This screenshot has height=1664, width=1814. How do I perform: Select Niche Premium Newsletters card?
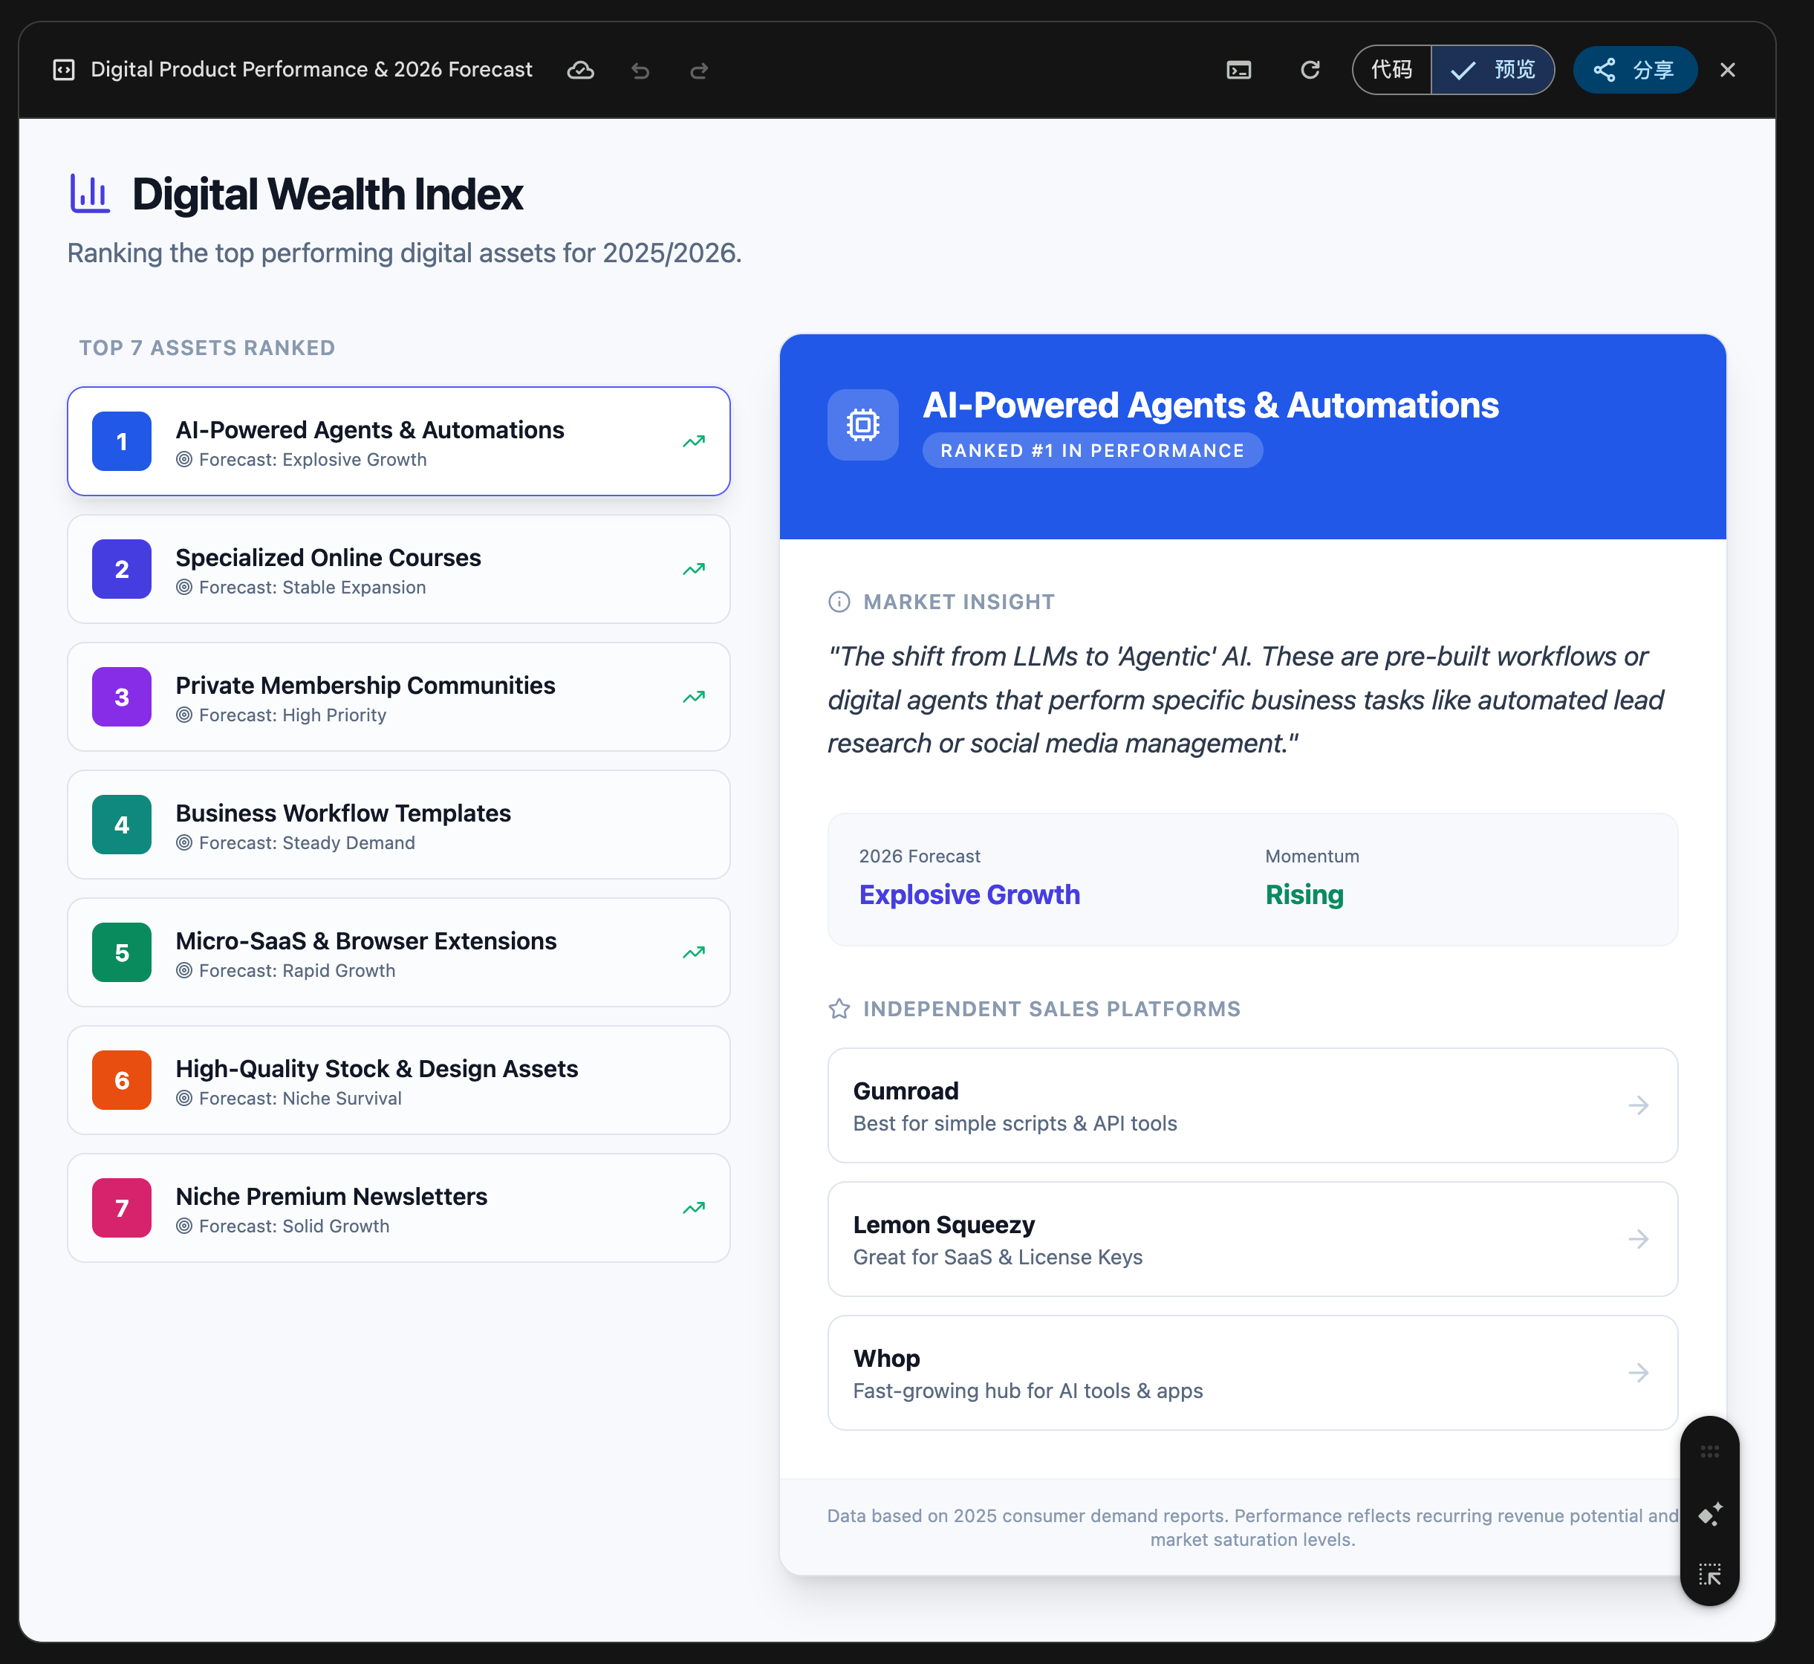[x=398, y=1209]
